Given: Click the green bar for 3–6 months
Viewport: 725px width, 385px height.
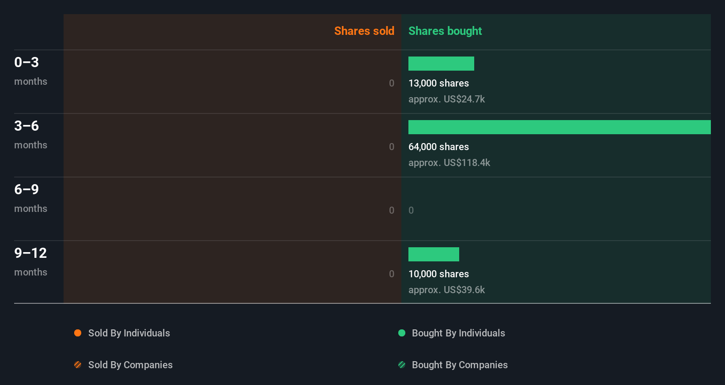Looking at the screenshot, I should click(559, 127).
